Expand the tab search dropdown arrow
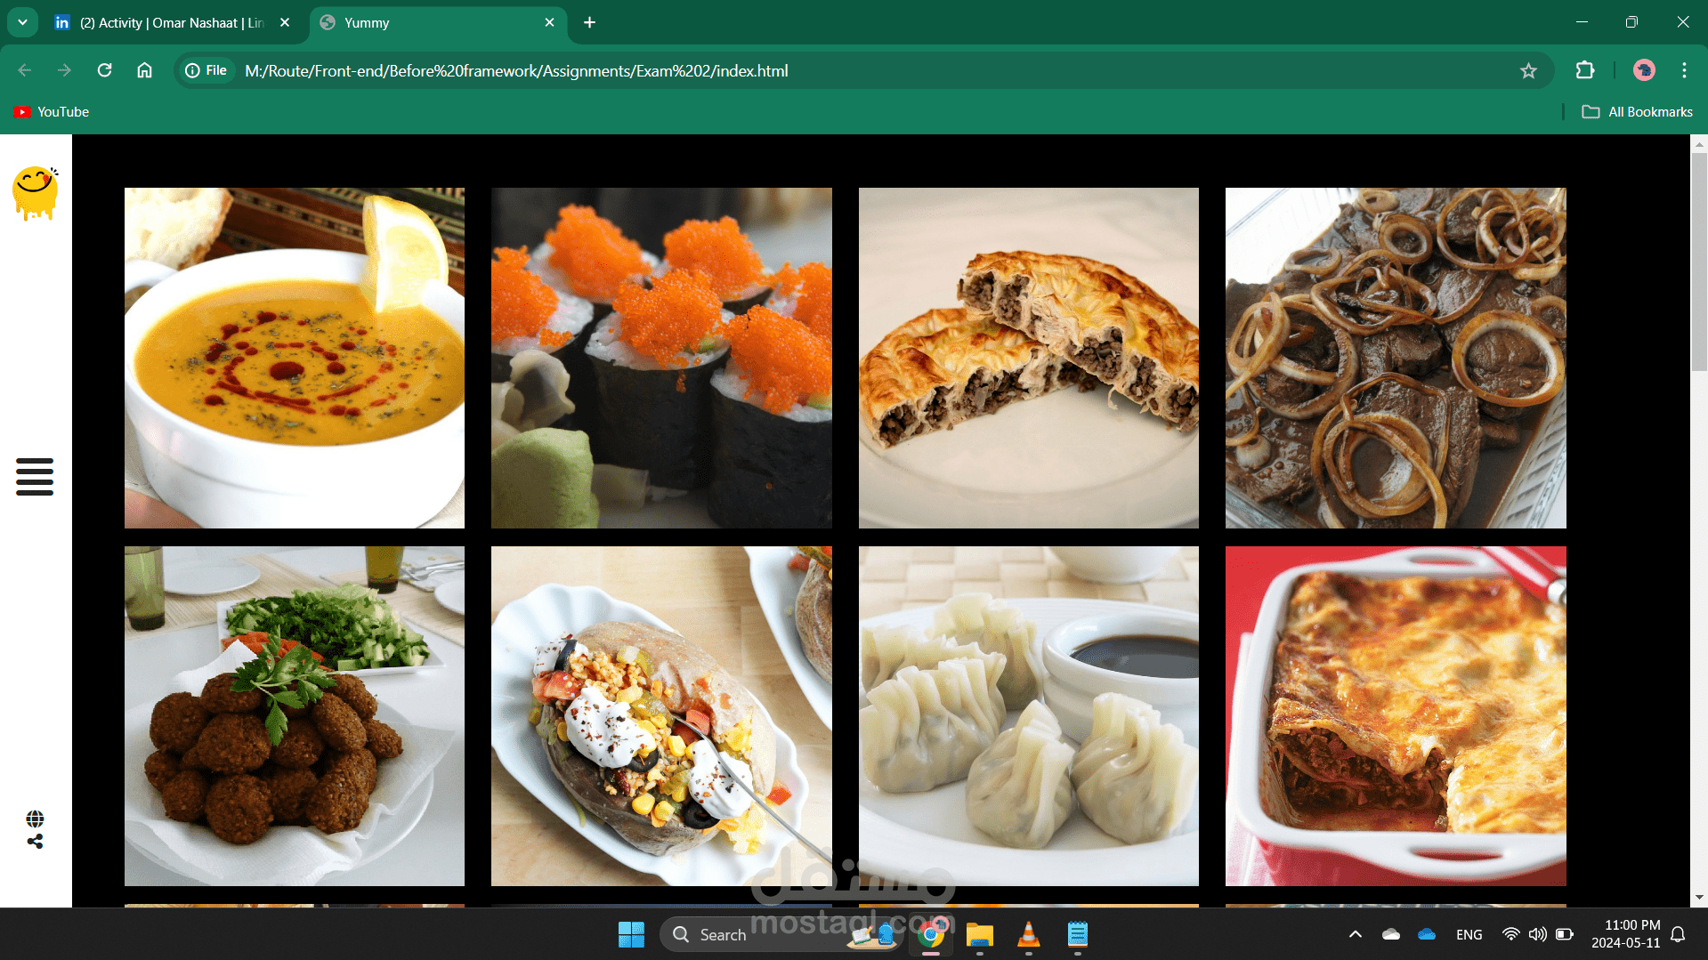The width and height of the screenshot is (1708, 960). 21,22
